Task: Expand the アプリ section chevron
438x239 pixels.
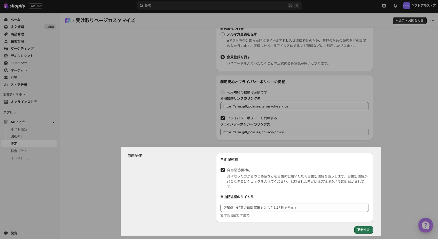Action: [x=15, y=113]
